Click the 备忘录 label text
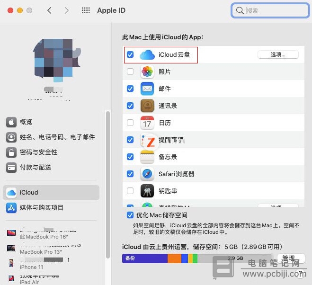312x285 pixels. click(x=168, y=157)
